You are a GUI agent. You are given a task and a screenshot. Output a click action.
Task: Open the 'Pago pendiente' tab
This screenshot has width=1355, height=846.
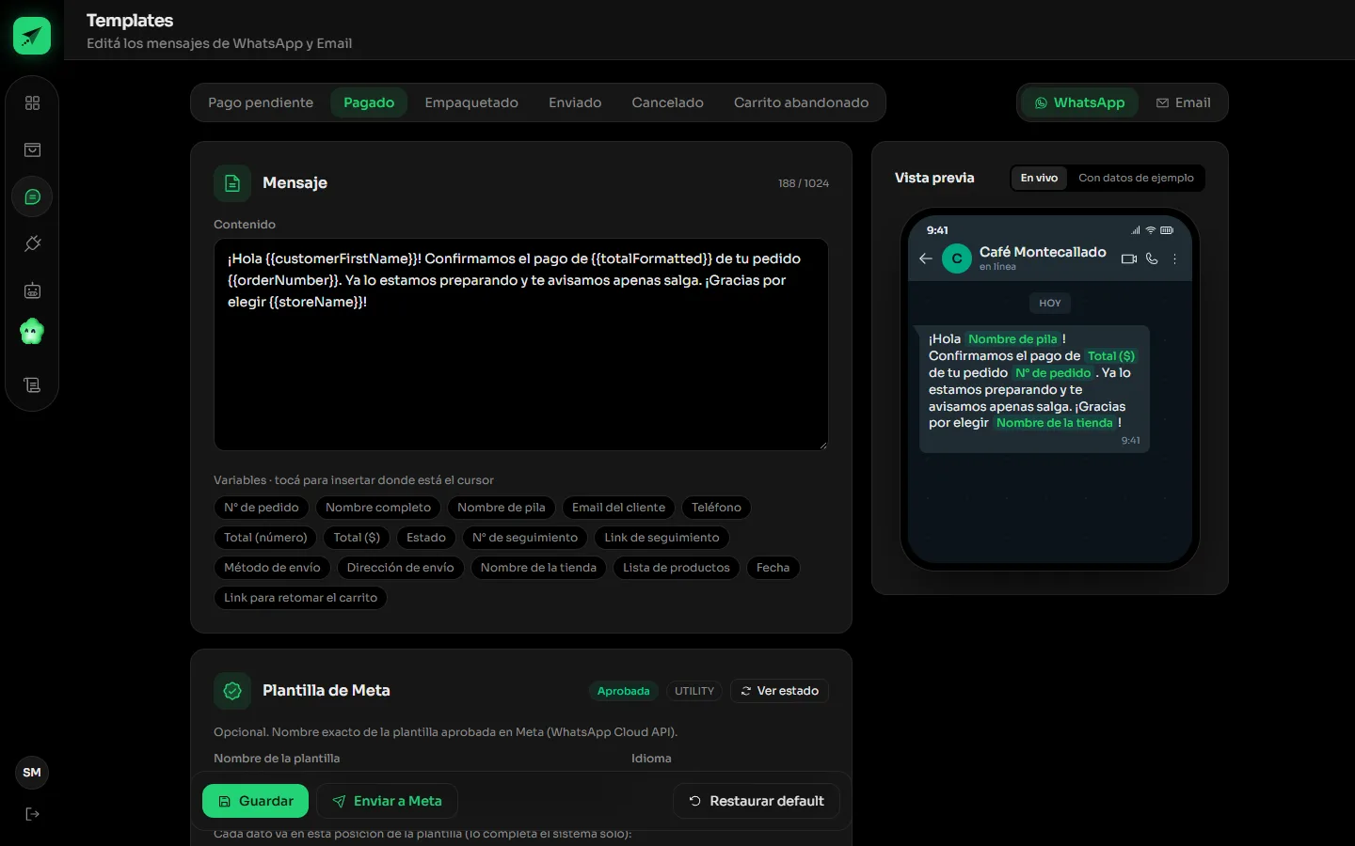pos(261,102)
